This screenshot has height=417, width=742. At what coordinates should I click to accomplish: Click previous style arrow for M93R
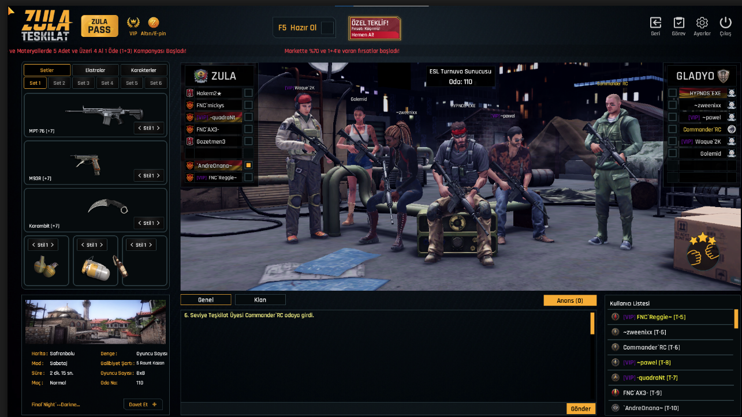(139, 175)
